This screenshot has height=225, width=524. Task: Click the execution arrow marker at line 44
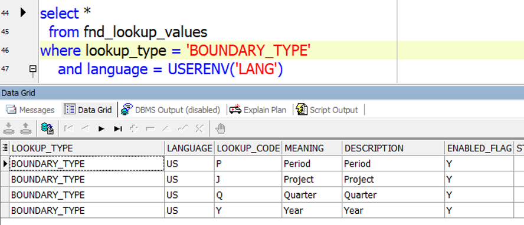point(23,13)
